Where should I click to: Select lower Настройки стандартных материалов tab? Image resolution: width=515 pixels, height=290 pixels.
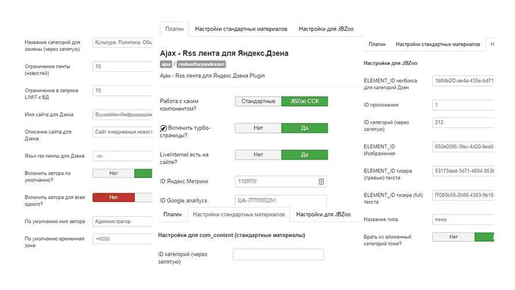tap(239, 214)
